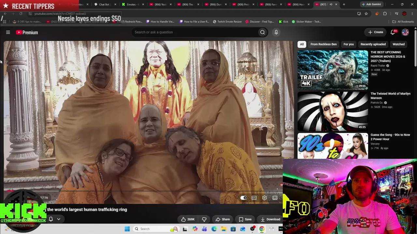
Task: Open the Windows Start menu
Action: pos(127,229)
